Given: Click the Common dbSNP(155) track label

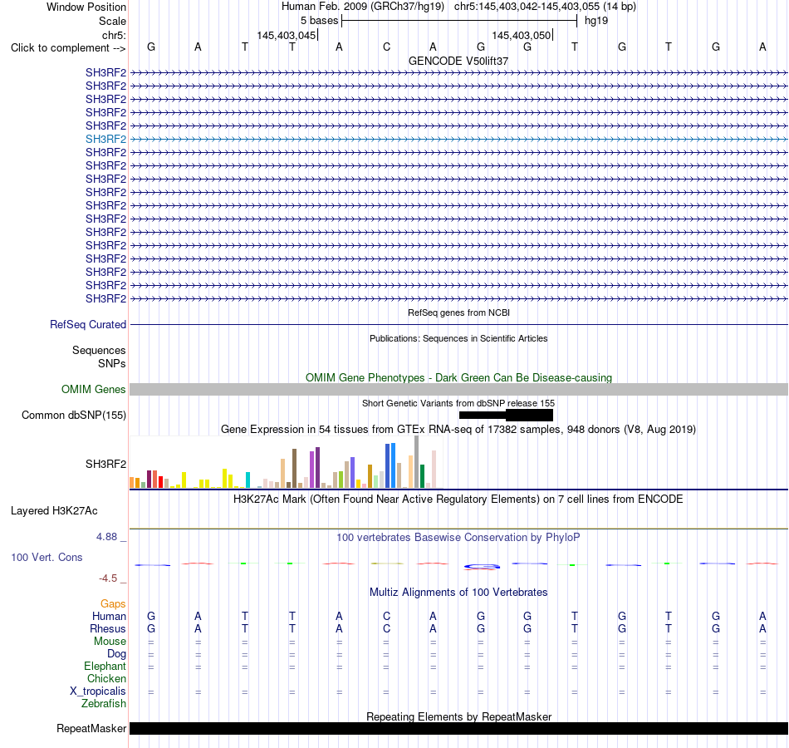Looking at the screenshot, I should [73, 415].
